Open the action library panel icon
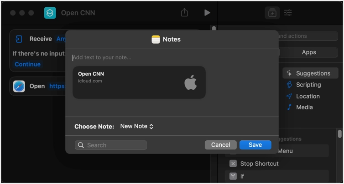344x184 pixels. (272, 13)
